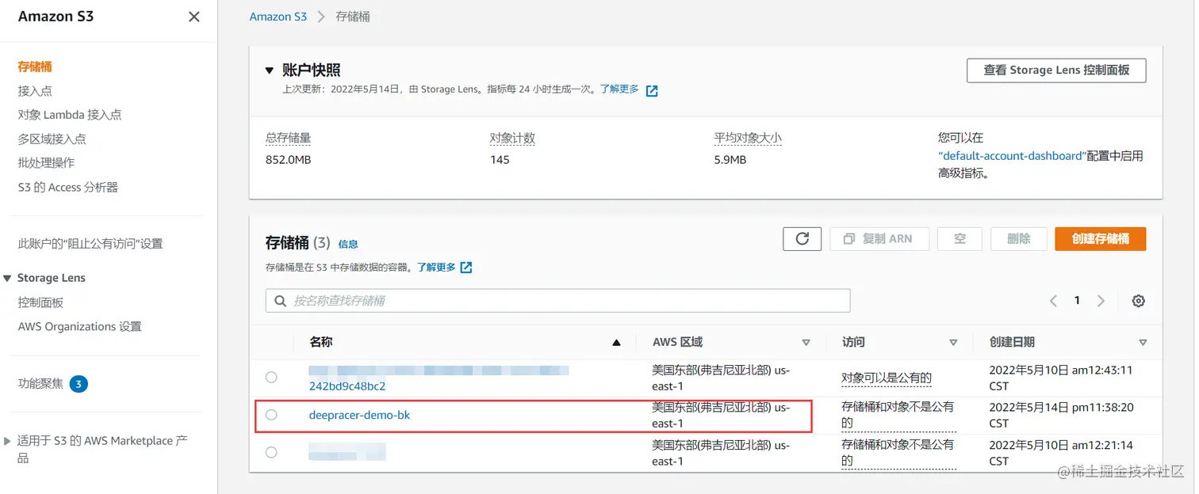Screen dimensions: 1199x494
Task: Expand 适用于 S3 的 AWS Marketplace 产品
Action: pyautogui.click(x=8, y=441)
